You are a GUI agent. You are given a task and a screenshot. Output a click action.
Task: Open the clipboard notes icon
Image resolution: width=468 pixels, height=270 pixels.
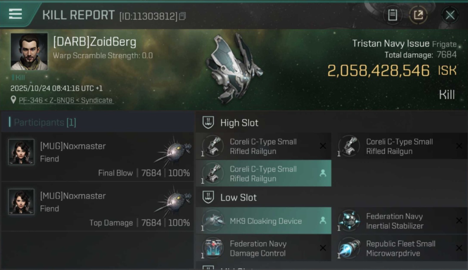392,15
